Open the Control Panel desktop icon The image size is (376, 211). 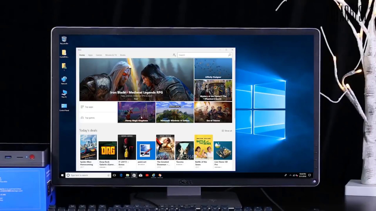coord(64,107)
